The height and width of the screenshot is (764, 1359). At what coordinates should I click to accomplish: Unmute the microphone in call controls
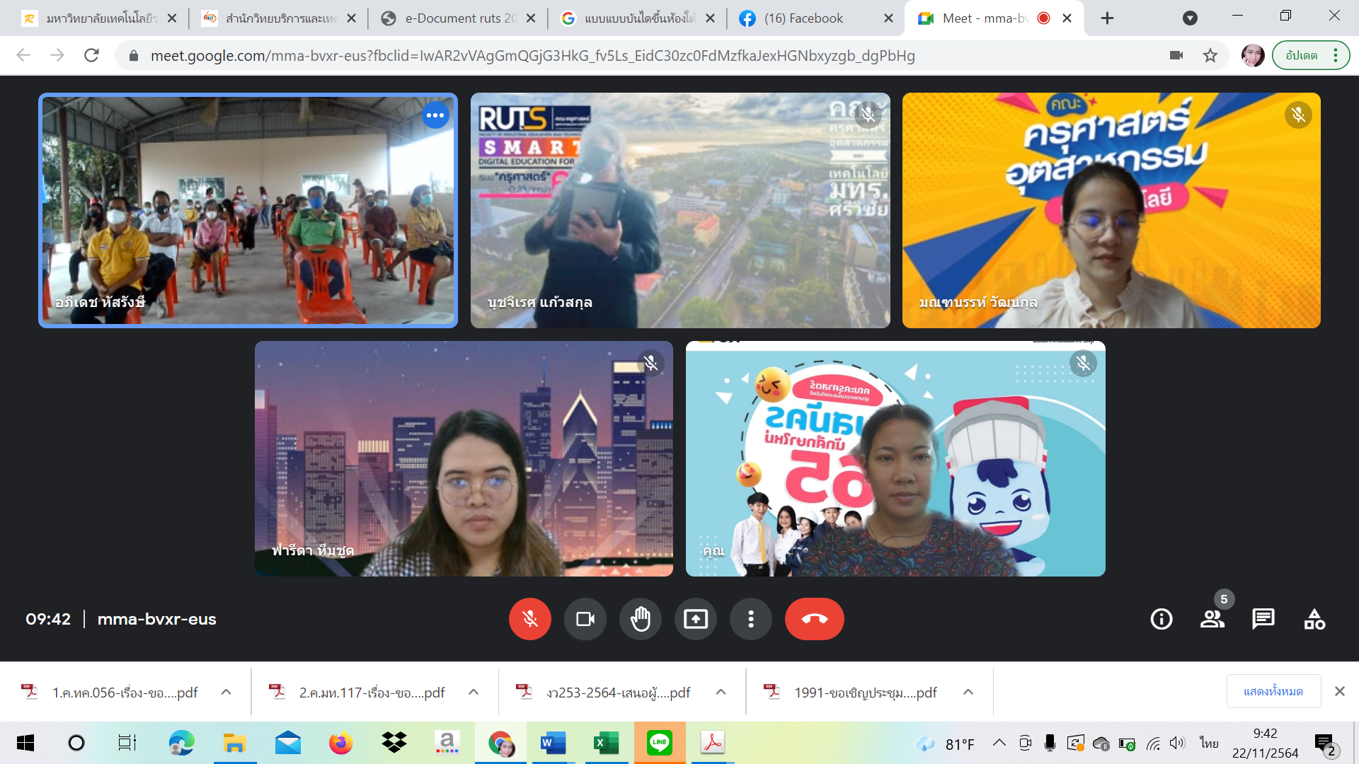tap(529, 619)
